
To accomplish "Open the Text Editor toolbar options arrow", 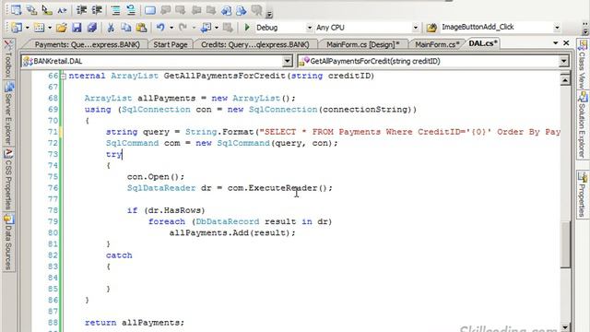I will pos(269,15).
